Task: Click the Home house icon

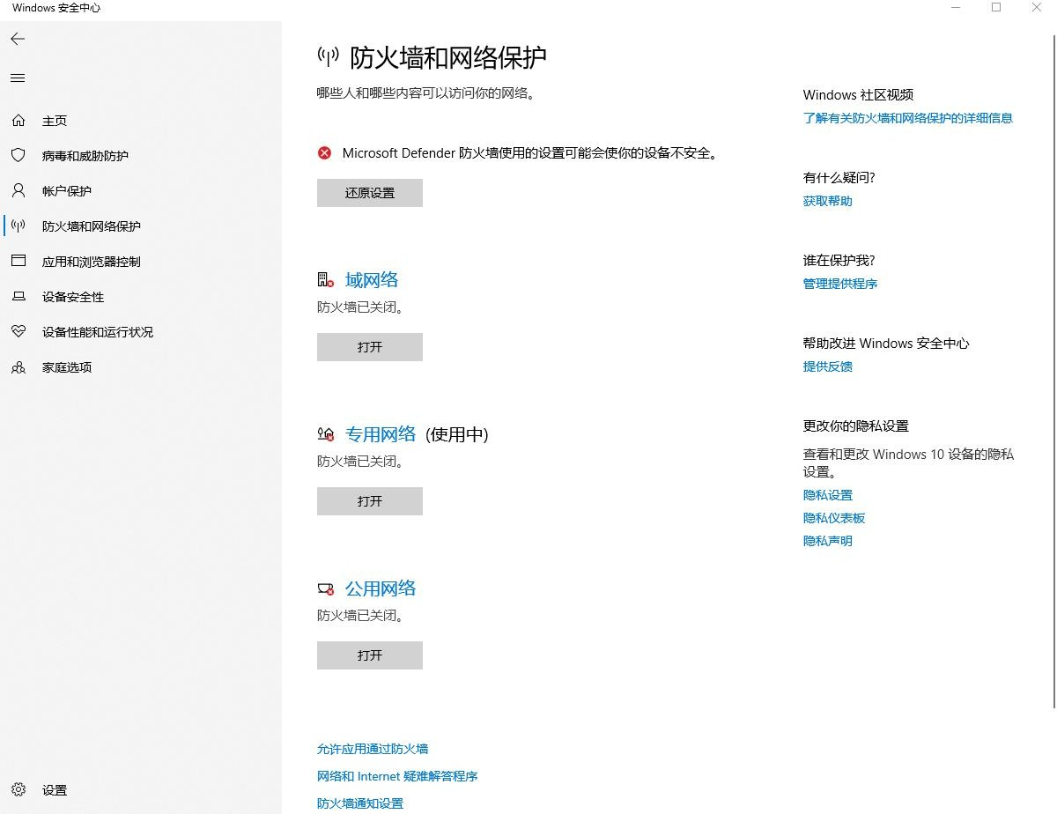Action: pos(18,120)
